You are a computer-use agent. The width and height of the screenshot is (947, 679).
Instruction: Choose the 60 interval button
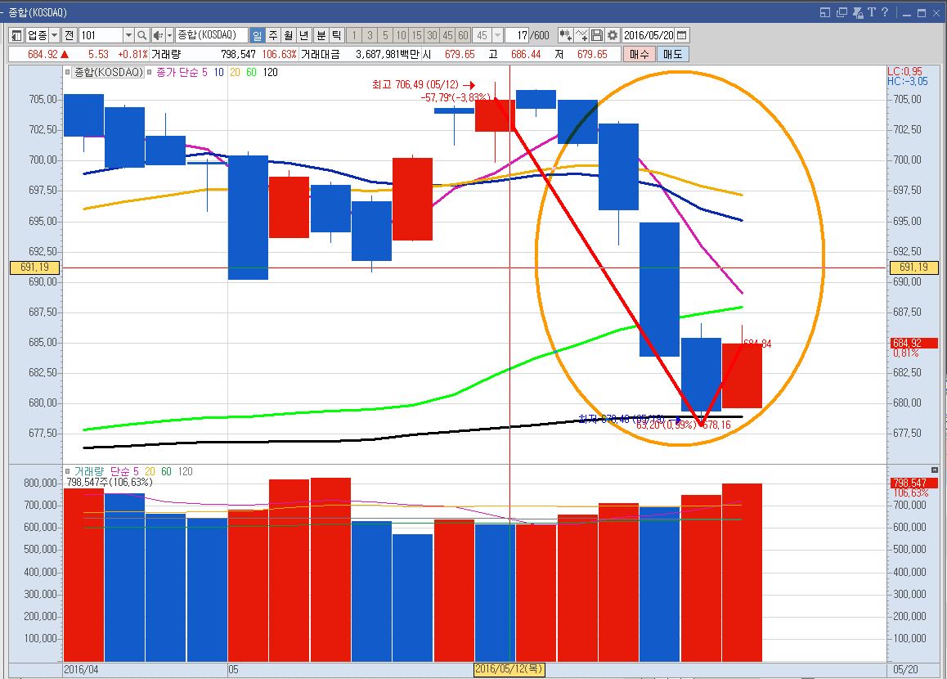[463, 35]
